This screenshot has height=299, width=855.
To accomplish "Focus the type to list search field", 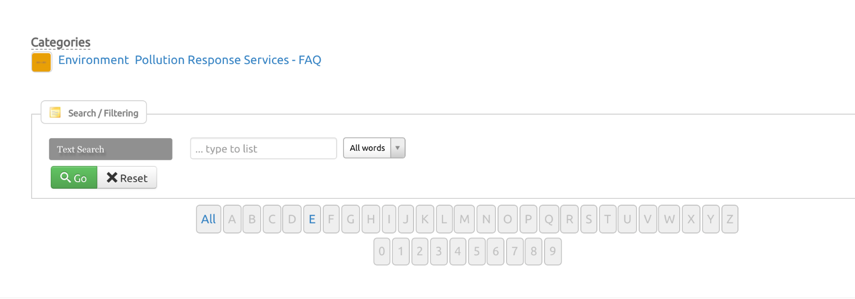I will coord(263,148).
